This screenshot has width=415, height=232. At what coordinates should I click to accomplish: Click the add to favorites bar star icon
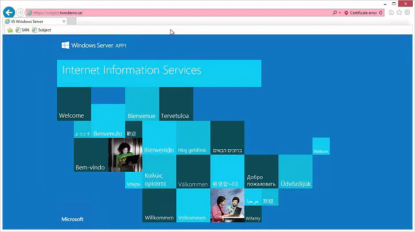coord(10,30)
